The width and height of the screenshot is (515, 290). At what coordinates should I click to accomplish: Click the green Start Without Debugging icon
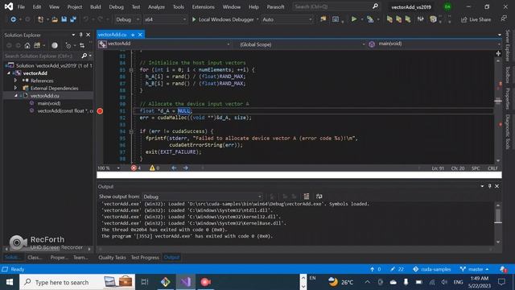click(x=354, y=19)
